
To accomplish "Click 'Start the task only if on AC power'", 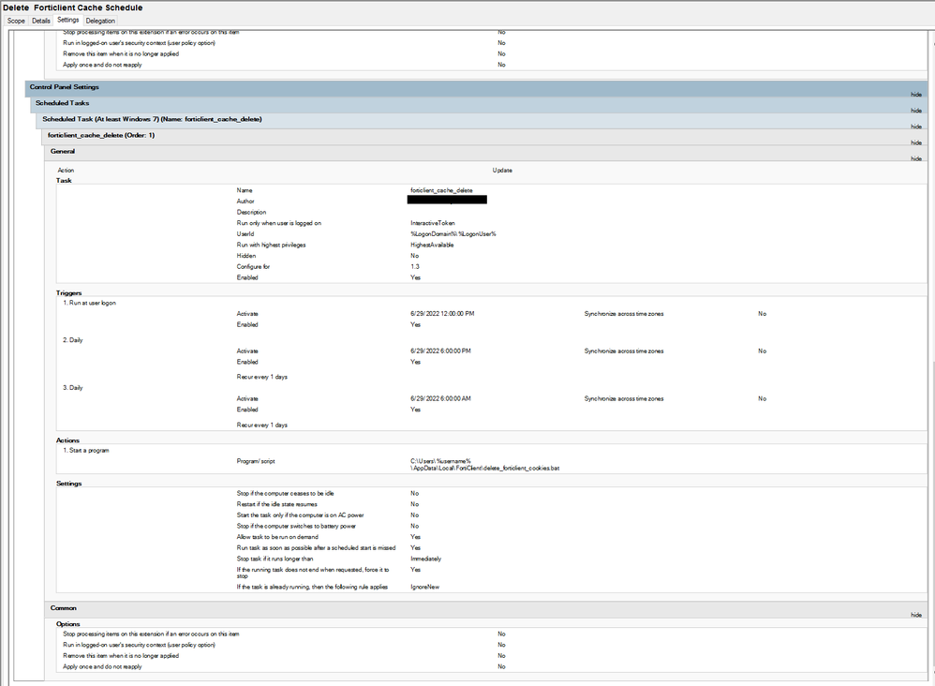I will pyautogui.click(x=300, y=515).
